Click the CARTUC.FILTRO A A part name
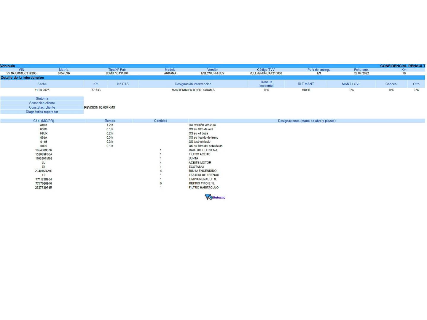Image resolution: width=427 pixels, height=320 pixels. point(203,150)
